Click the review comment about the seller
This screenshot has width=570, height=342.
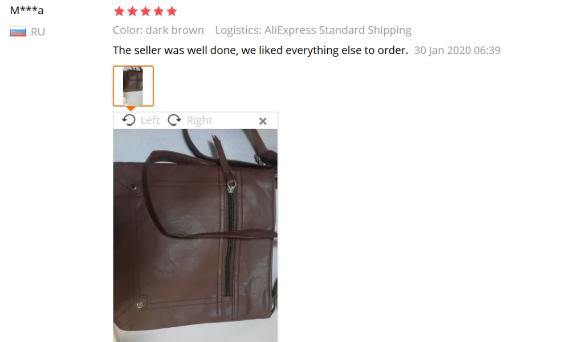[x=260, y=50]
